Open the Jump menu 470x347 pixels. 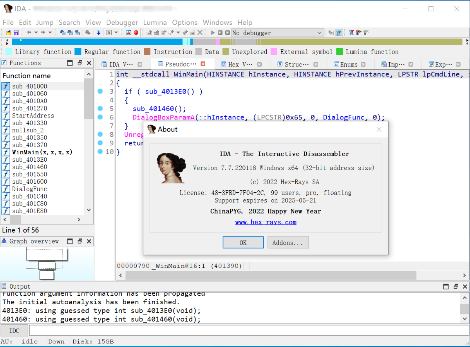tap(45, 22)
